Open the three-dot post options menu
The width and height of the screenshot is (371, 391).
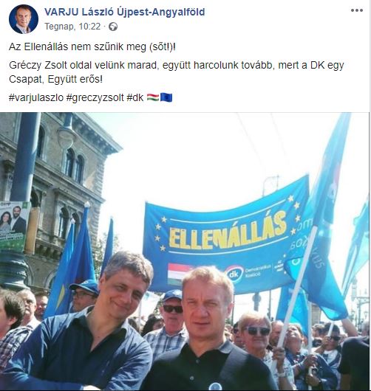coord(356,10)
